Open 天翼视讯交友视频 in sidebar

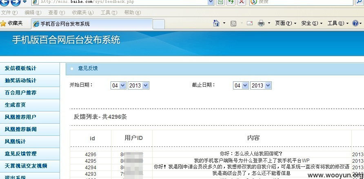tap(30, 166)
